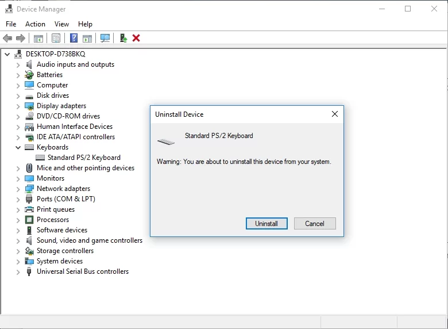The height and width of the screenshot is (329, 448).
Task: Expand the Batteries category chevron
Action: click(x=18, y=75)
